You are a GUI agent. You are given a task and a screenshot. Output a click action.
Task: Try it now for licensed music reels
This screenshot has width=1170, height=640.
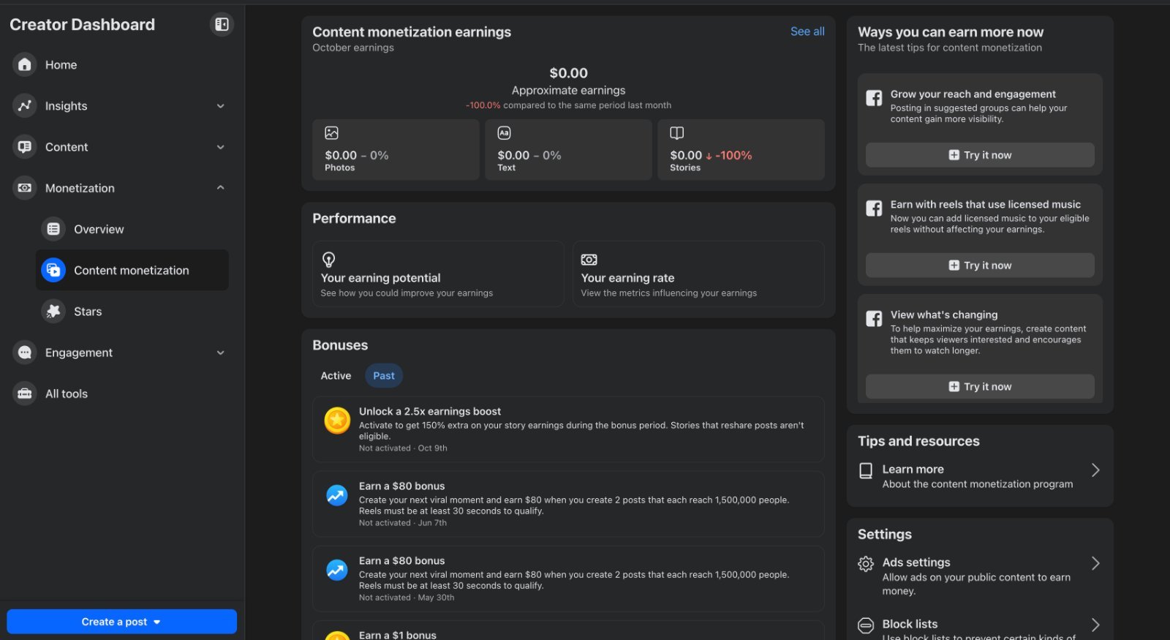[980, 266]
